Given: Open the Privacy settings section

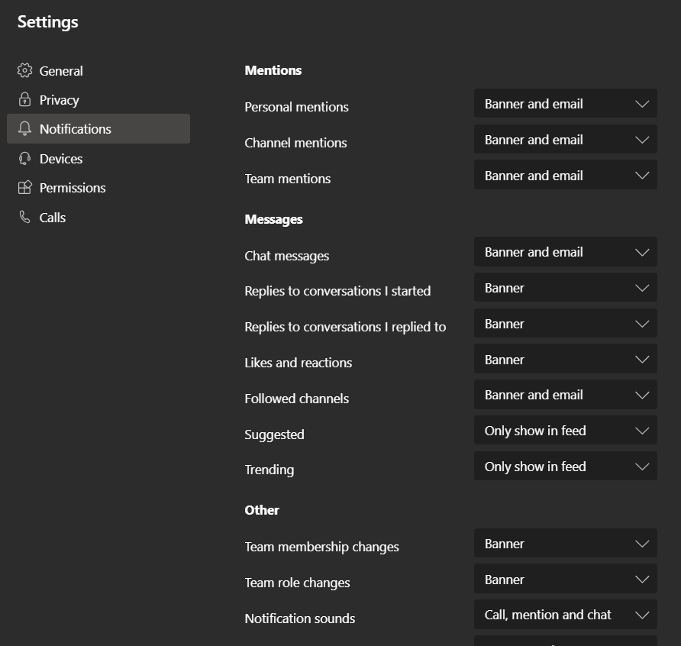Looking at the screenshot, I should (59, 100).
